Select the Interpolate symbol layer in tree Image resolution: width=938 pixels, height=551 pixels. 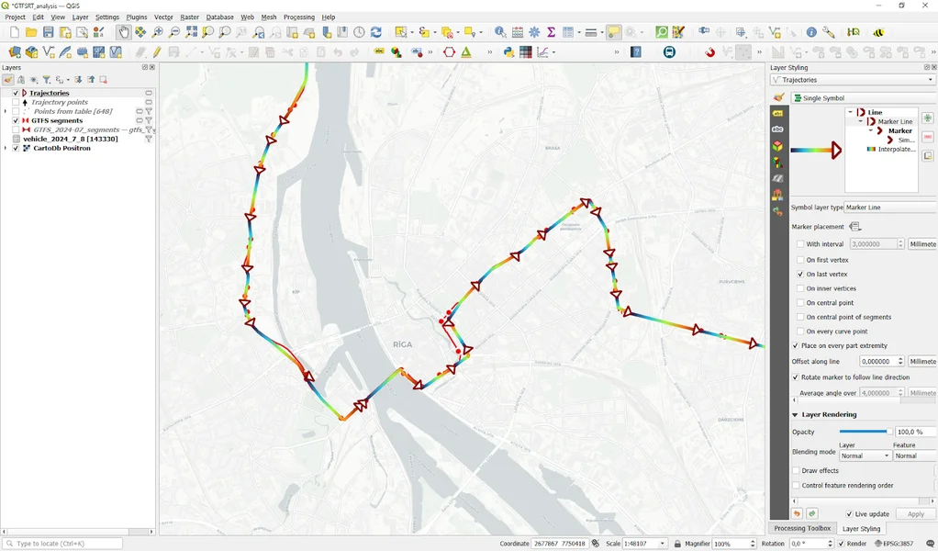point(895,149)
